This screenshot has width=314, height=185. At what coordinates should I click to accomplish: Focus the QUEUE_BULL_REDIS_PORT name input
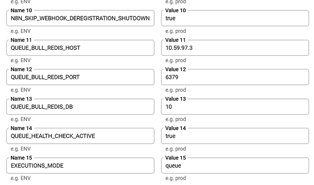coord(80,78)
